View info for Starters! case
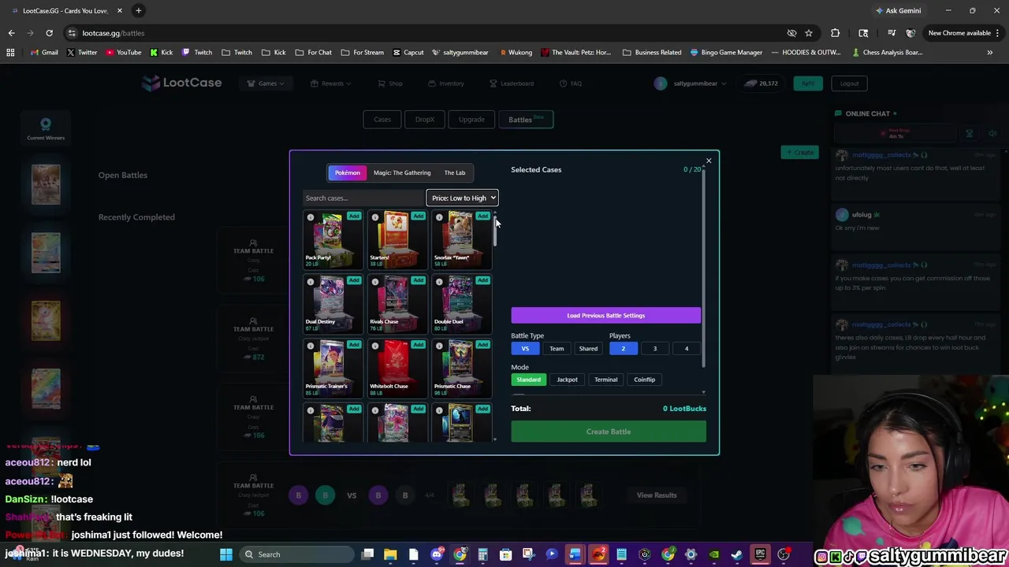Image resolution: width=1009 pixels, height=567 pixels. (x=375, y=217)
